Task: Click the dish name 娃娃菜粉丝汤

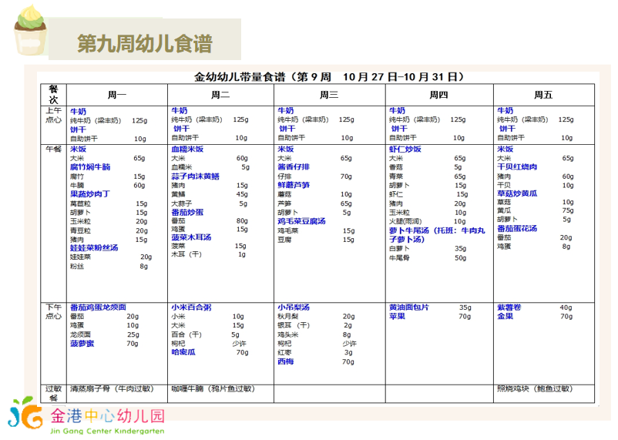Action: pos(94,248)
